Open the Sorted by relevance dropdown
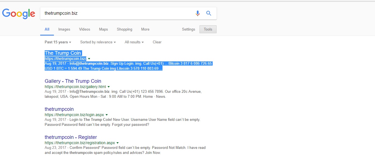375x160 pixels. point(98,42)
